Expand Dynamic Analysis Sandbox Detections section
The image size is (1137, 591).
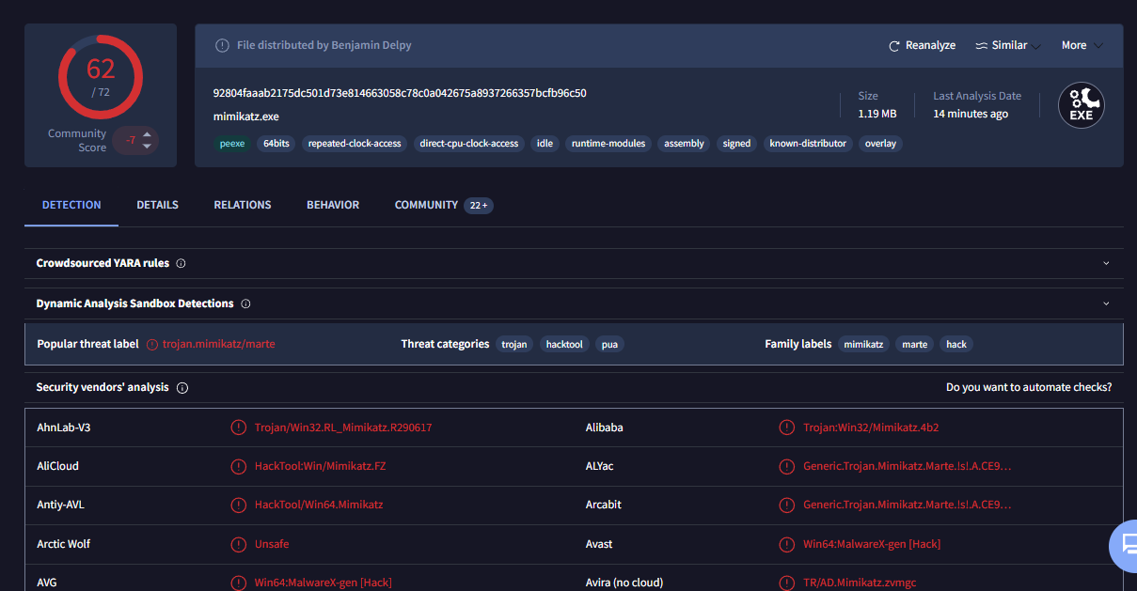tap(1106, 303)
